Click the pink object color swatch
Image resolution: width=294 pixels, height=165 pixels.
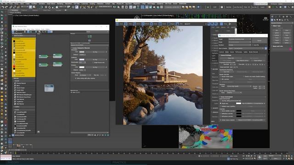290,49
